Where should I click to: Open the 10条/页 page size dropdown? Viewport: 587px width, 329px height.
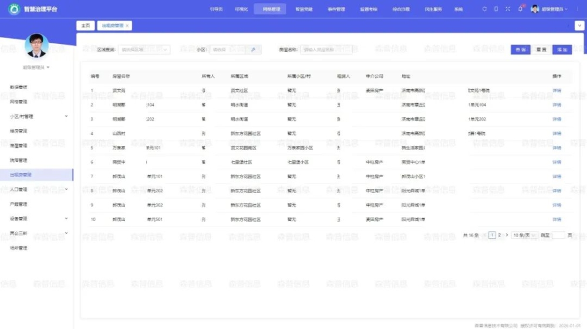pyautogui.click(x=524, y=235)
